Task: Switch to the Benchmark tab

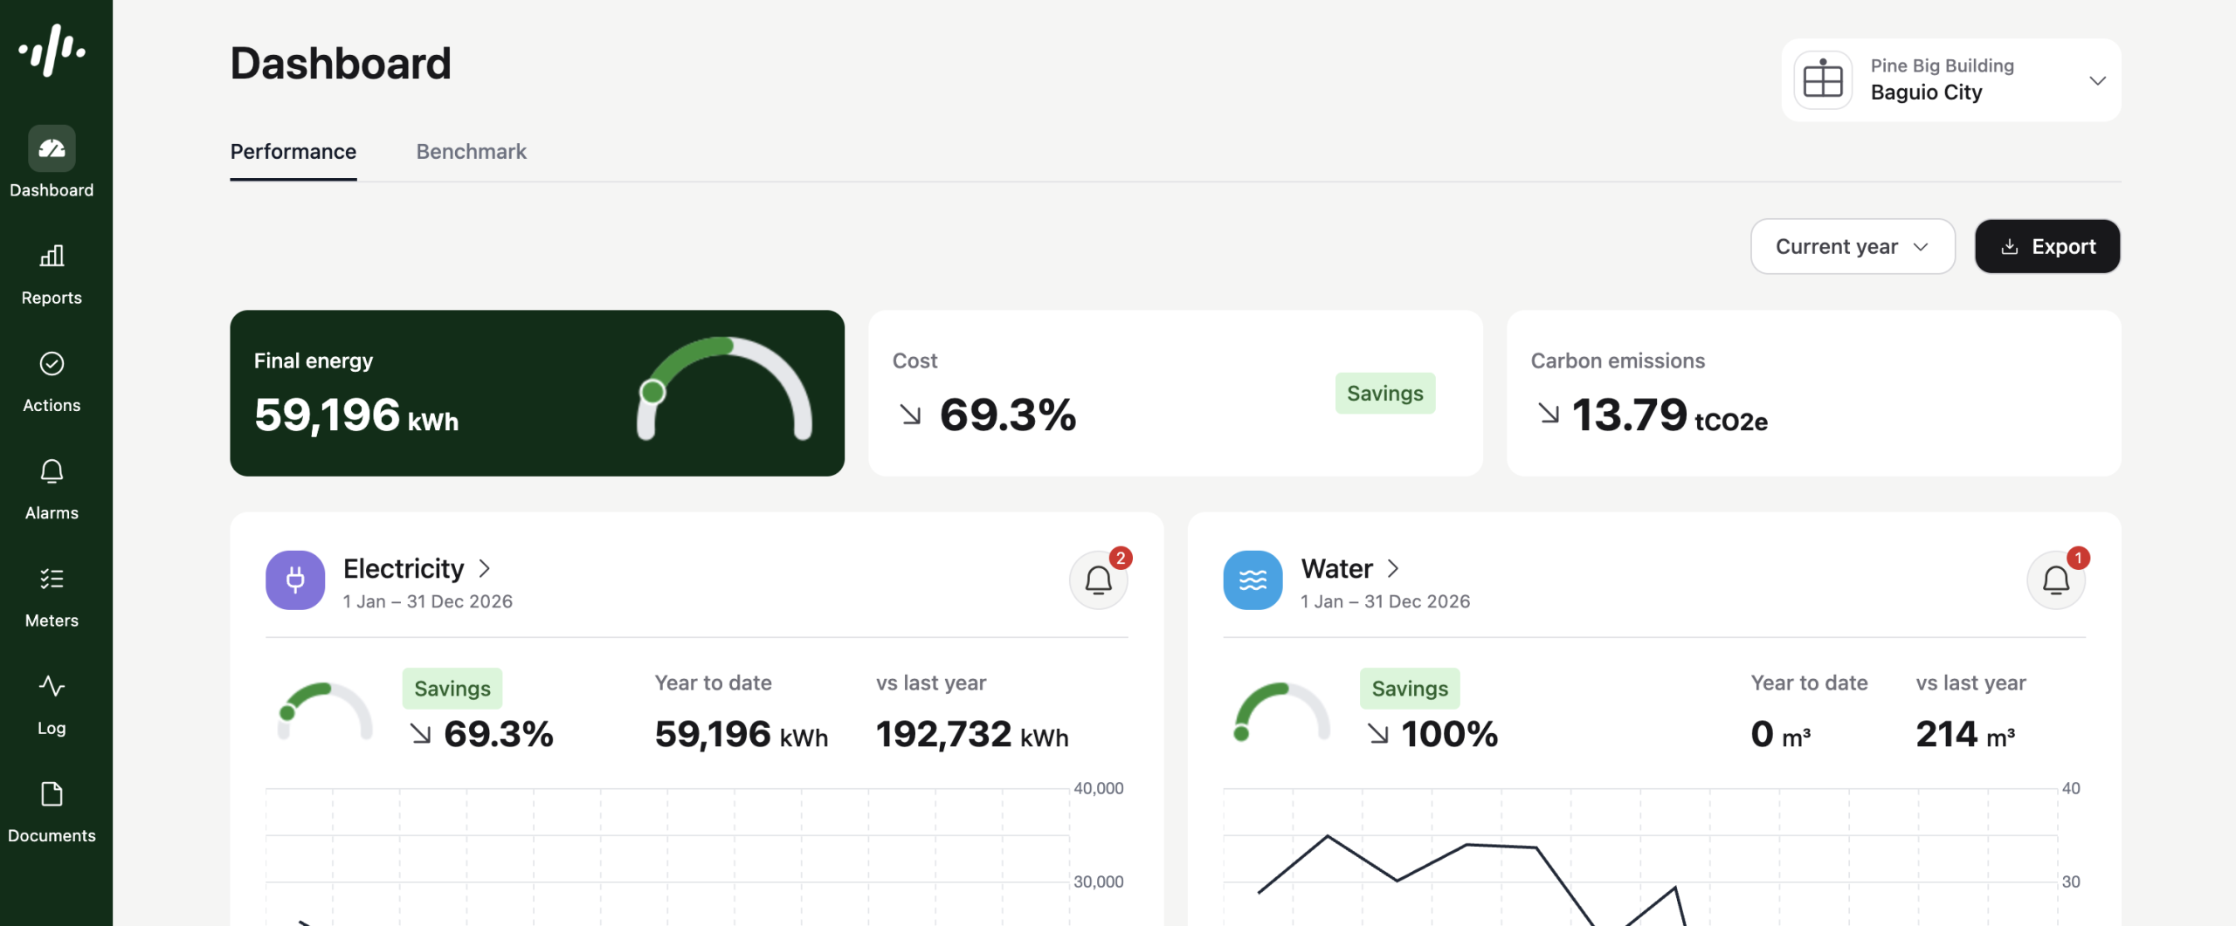Action: point(471,152)
